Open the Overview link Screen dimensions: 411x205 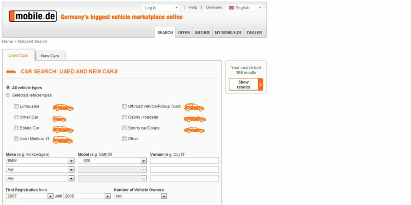214,7
